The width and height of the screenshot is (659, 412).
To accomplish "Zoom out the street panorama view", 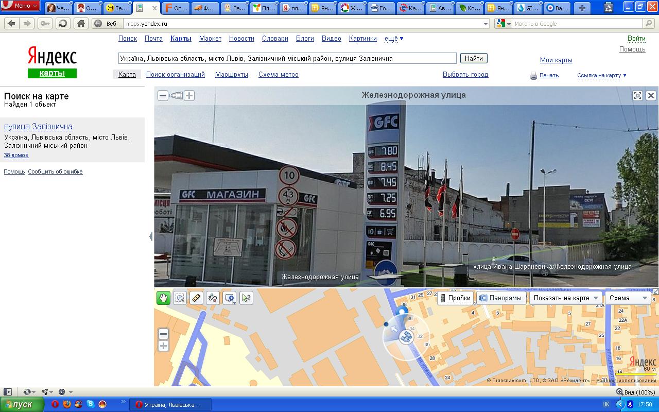I will (x=163, y=95).
